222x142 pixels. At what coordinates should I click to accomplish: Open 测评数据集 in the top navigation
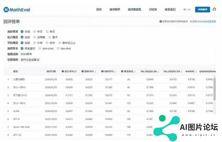tap(135, 9)
